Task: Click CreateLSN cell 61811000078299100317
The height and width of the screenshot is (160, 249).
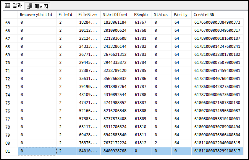Action: [217, 151]
